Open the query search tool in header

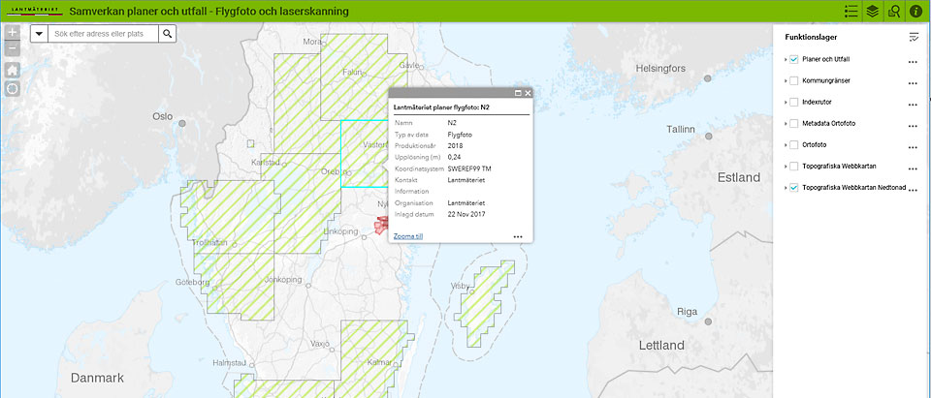893,12
